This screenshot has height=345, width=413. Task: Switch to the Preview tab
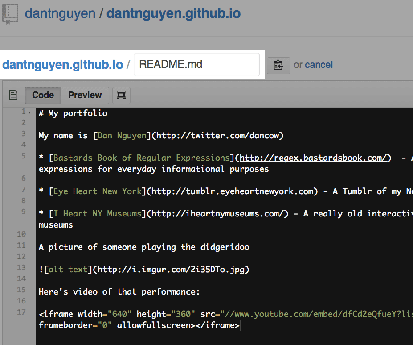85,95
